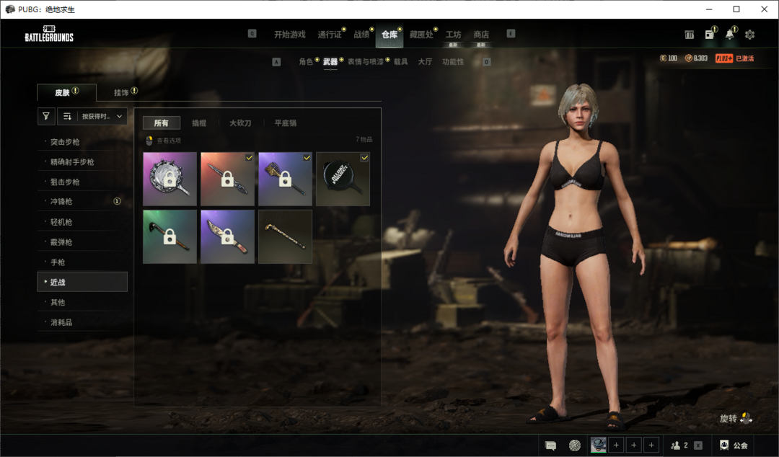Select the locked purple machete skin thumbnail
Screen dimensions: 779x457
coord(227,236)
